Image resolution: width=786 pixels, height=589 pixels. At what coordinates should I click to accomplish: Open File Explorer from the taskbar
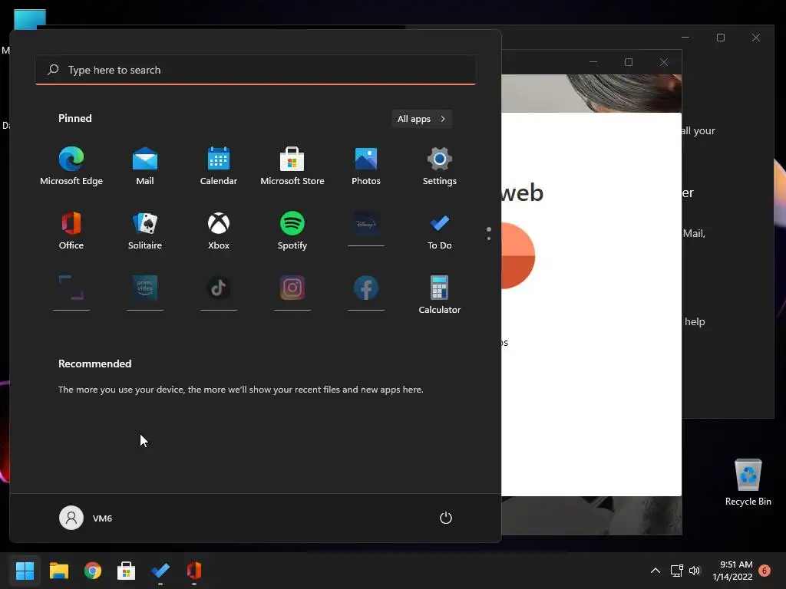(58, 571)
